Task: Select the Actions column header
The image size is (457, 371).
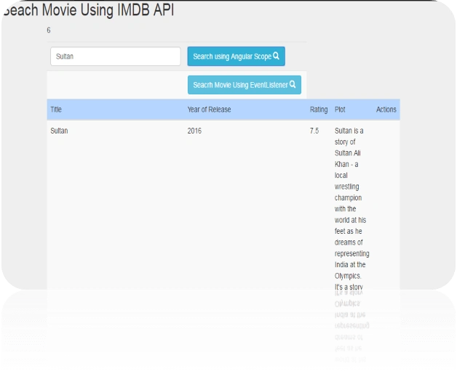Action: click(x=386, y=110)
